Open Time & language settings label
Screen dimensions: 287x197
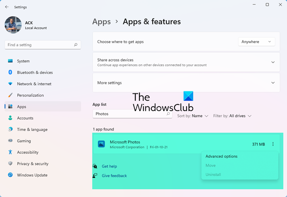click(x=32, y=129)
